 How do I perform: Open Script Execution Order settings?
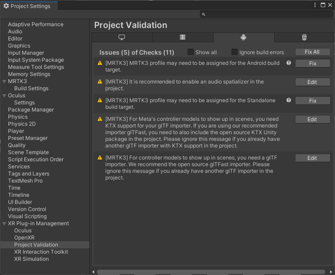tap(36, 159)
